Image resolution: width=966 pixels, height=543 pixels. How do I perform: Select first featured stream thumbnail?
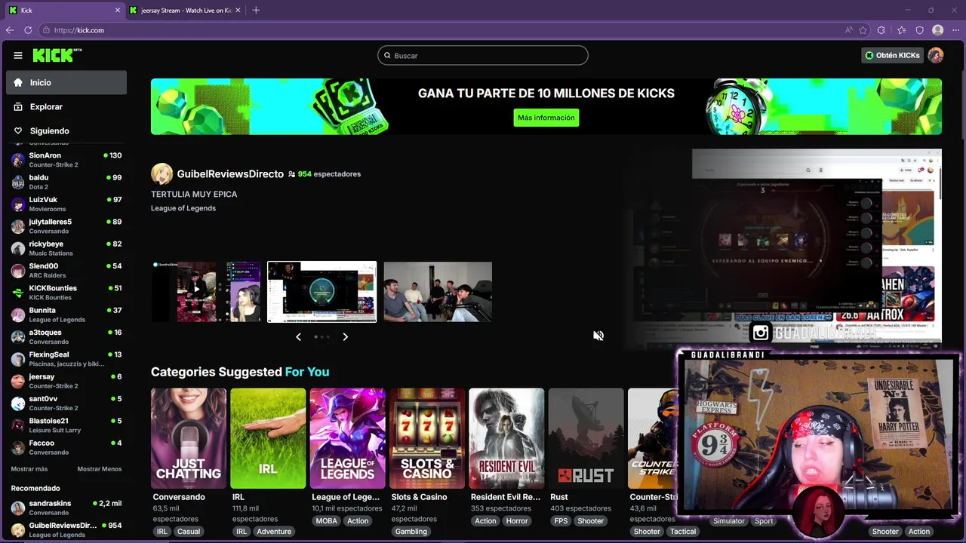(206, 292)
